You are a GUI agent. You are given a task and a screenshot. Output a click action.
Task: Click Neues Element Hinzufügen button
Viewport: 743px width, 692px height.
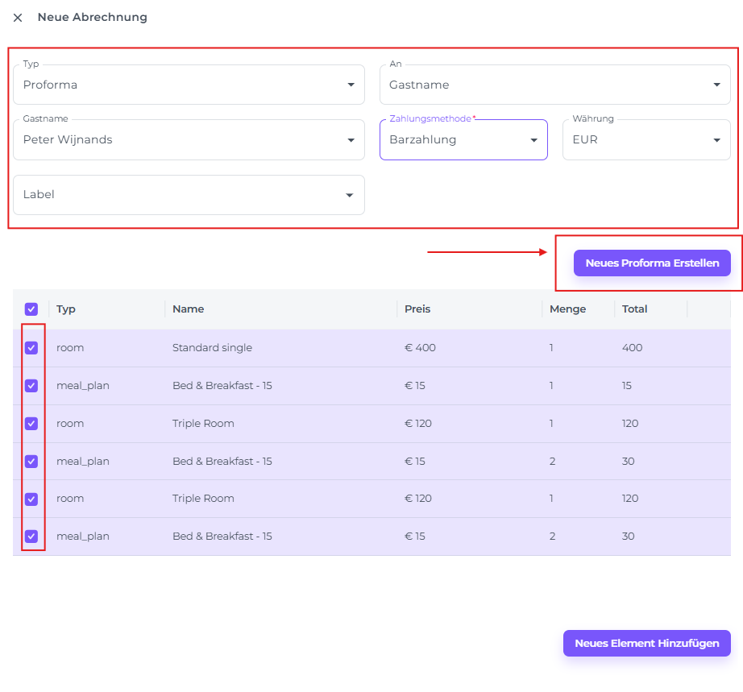tap(646, 644)
